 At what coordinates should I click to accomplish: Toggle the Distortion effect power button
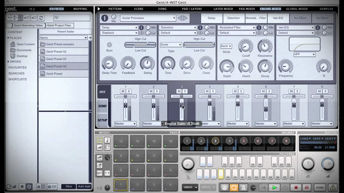click(x=200, y=28)
